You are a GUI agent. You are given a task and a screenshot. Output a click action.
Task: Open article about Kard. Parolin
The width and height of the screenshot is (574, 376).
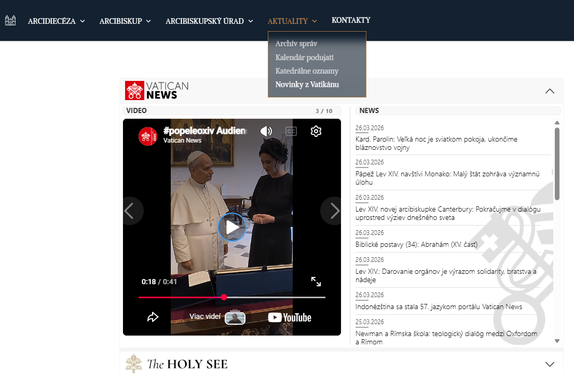pos(436,143)
